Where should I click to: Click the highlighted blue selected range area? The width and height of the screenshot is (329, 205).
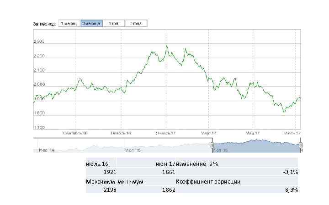256,146
